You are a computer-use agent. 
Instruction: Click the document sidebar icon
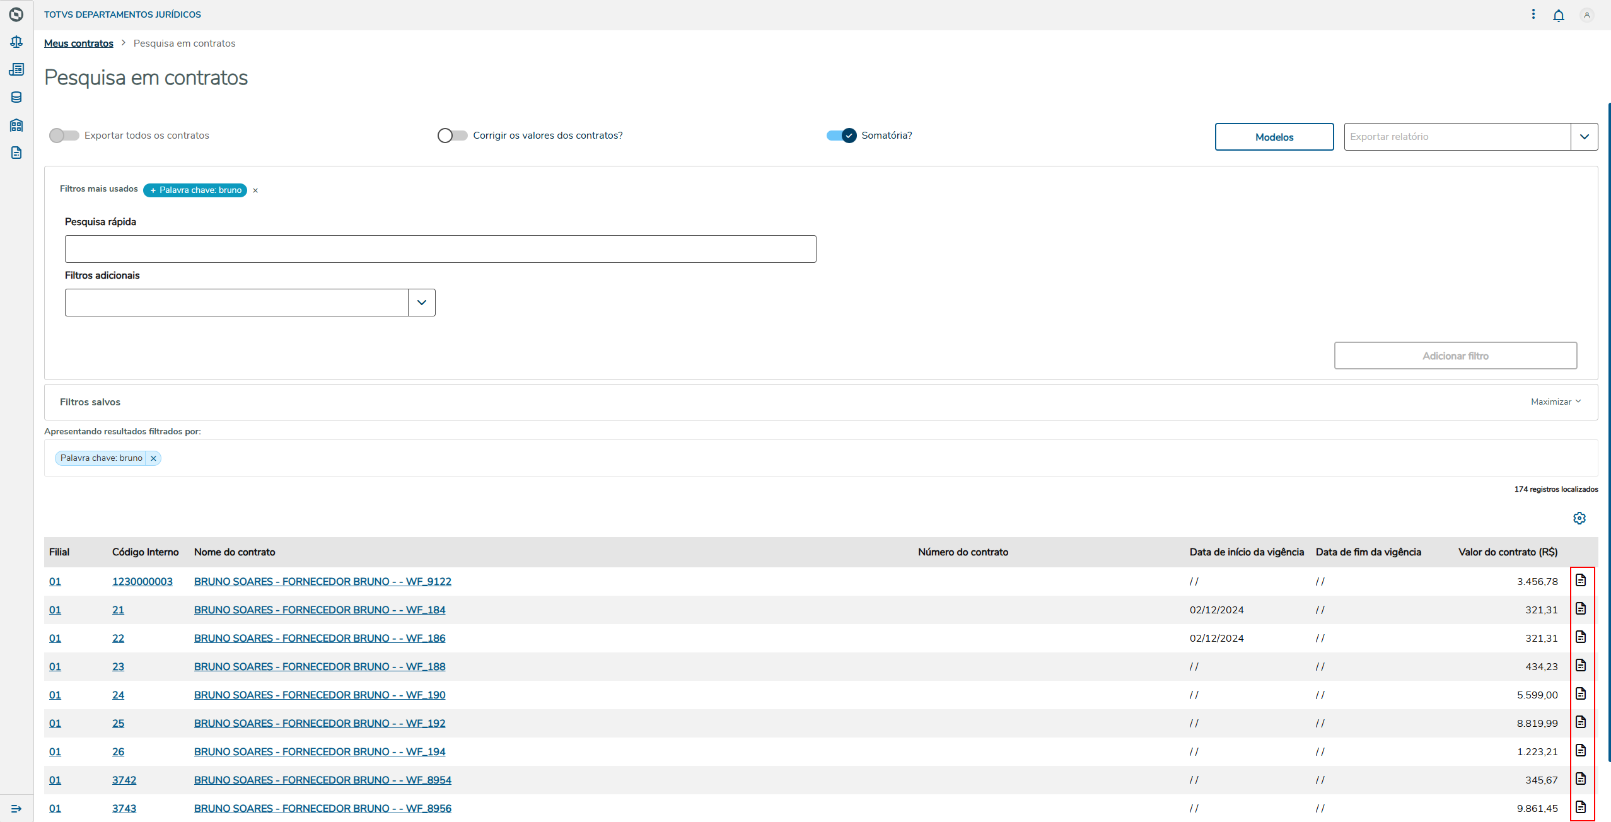click(x=16, y=153)
